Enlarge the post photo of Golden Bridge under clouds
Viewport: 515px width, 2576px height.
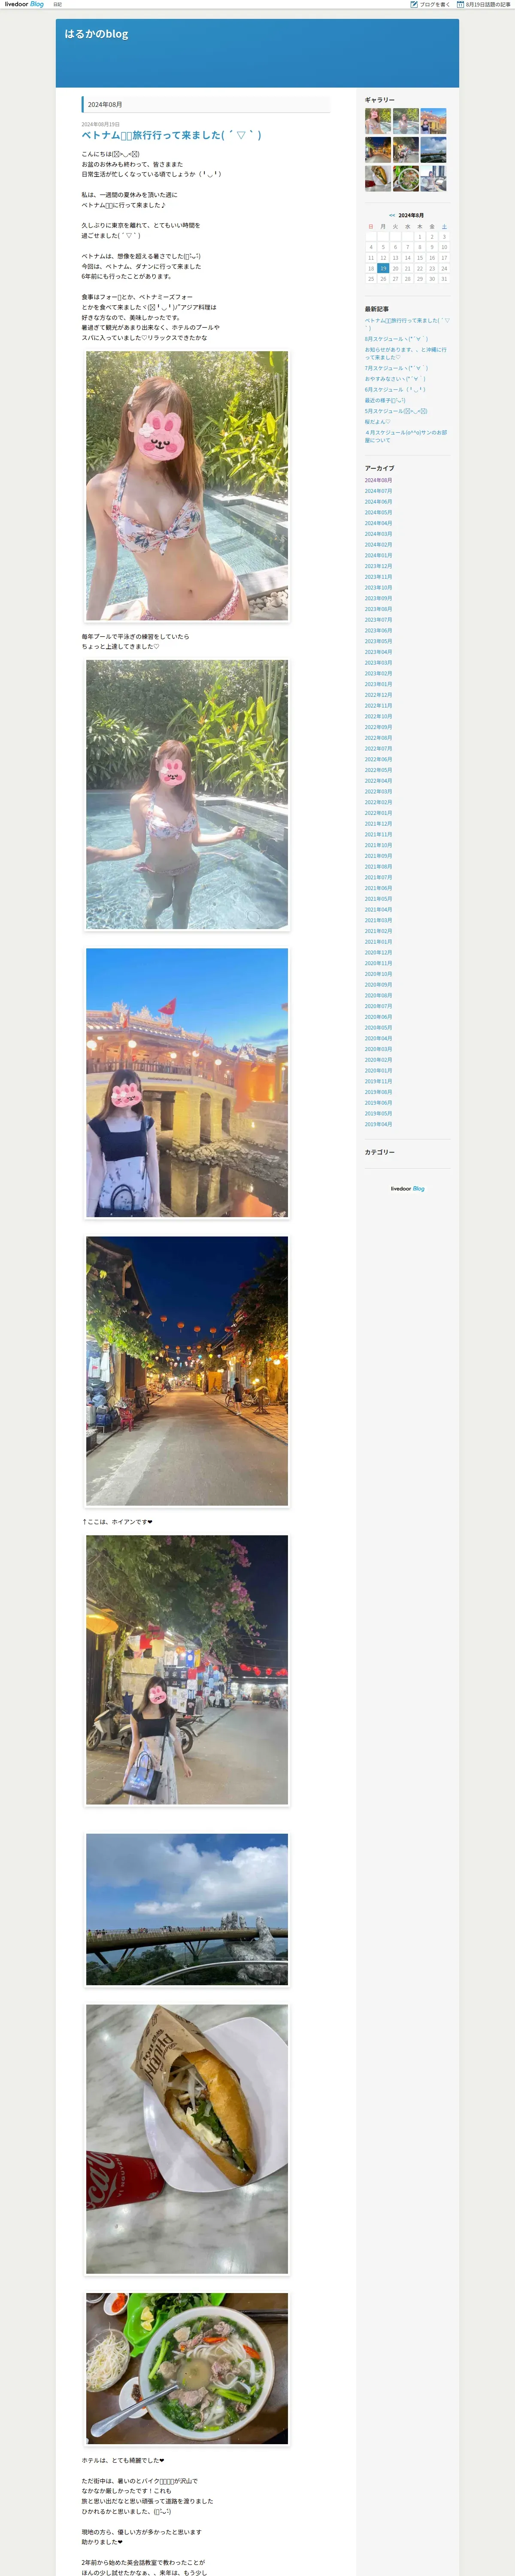(x=187, y=1909)
